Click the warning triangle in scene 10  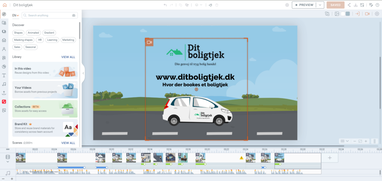pyautogui.click(x=241, y=158)
